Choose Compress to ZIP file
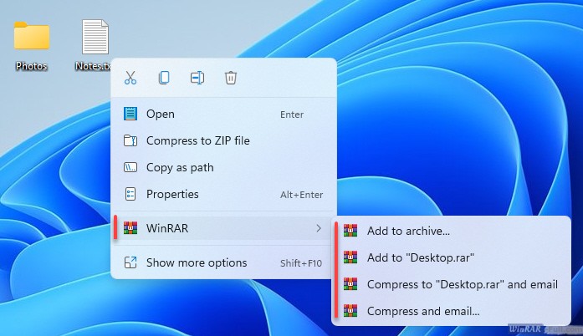The width and height of the screenshot is (583, 336). click(x=197, y=140)
